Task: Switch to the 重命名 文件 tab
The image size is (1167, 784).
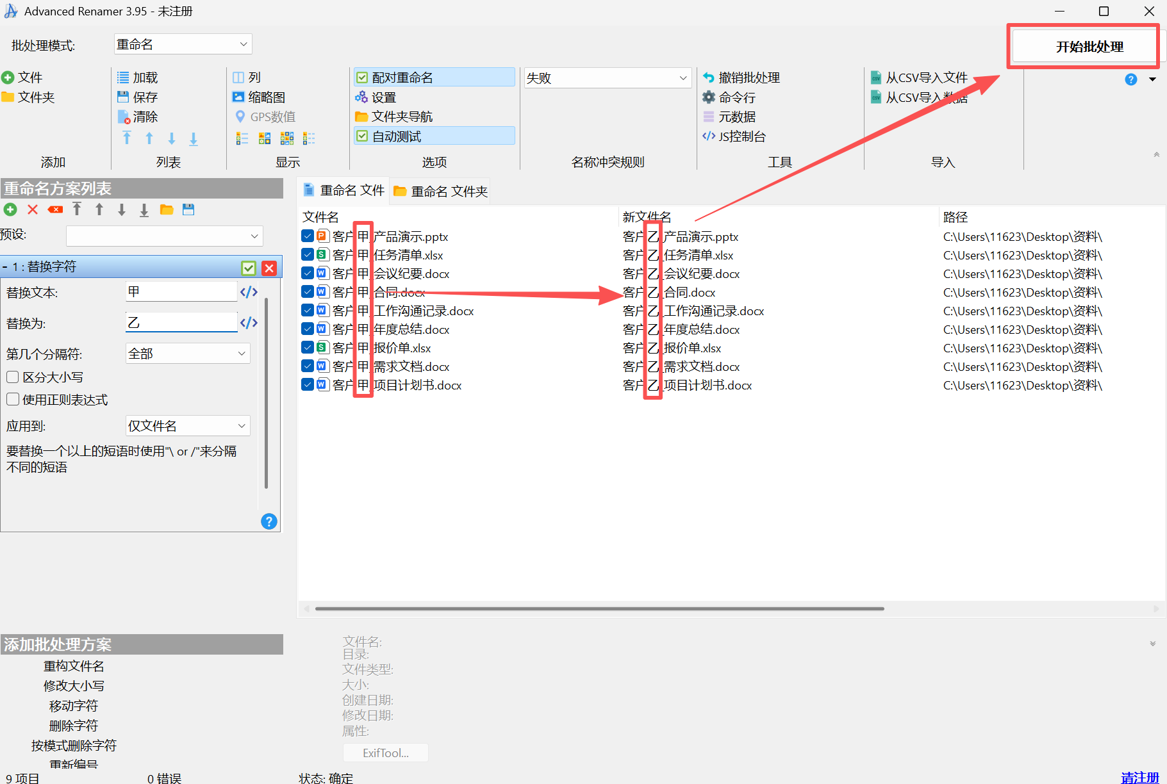Action: tap(345, 190)
